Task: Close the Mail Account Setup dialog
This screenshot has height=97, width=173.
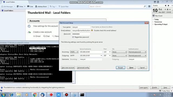Action: 147,23
